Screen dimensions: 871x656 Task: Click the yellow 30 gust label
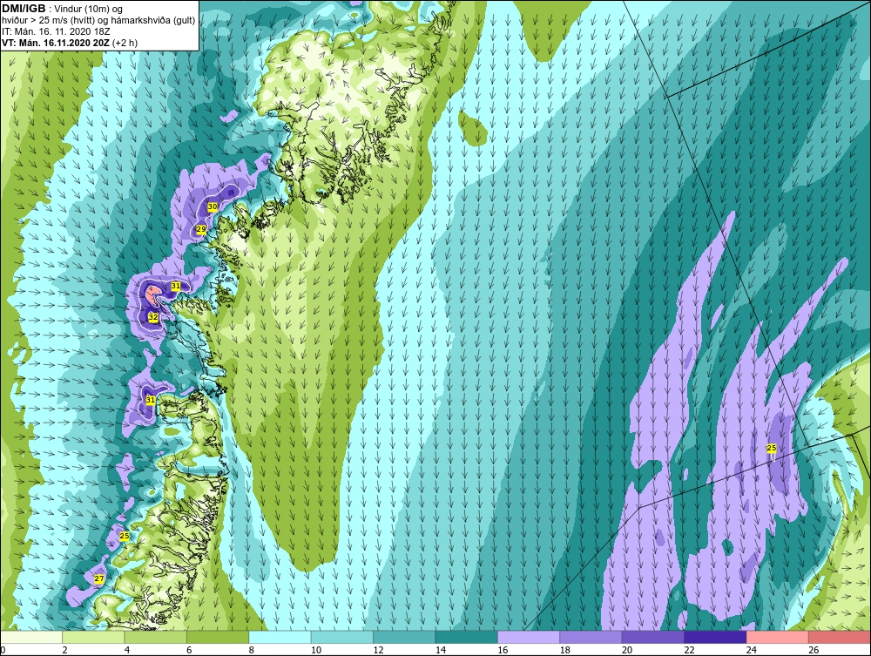pos(213,206)
